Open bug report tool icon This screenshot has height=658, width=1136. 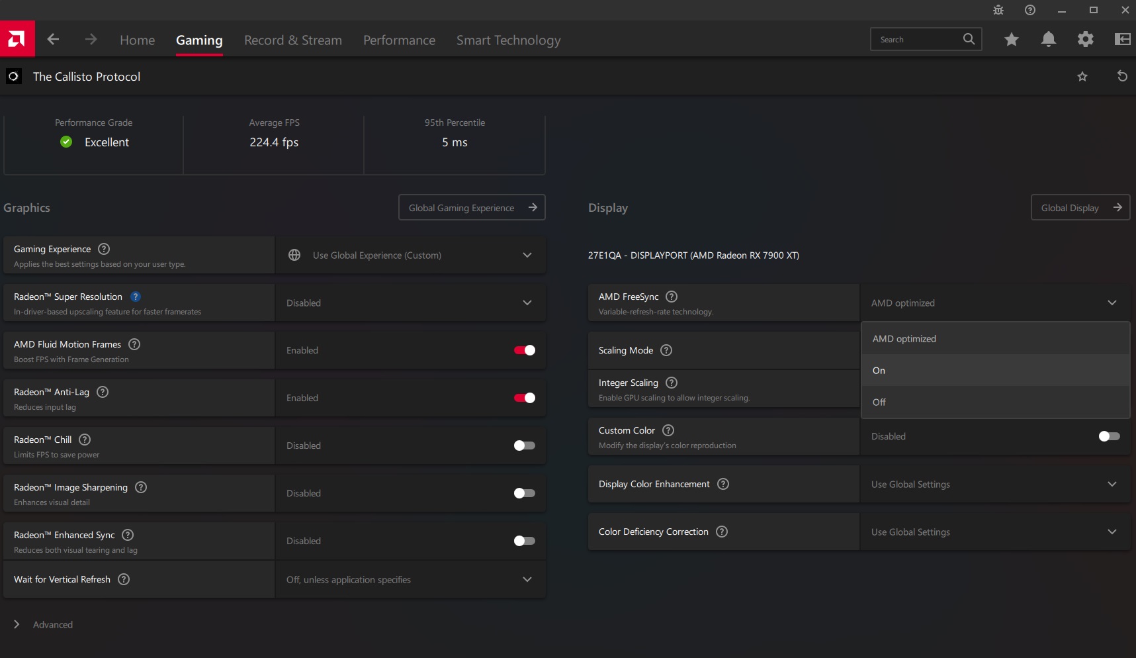coord(998,10)
